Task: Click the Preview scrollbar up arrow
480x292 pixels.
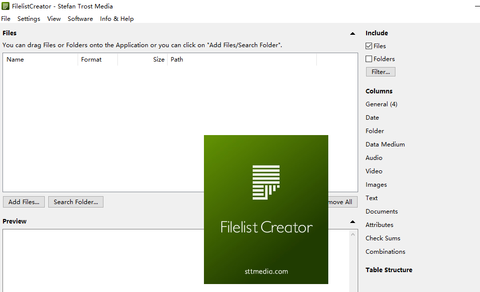Action: tap(353, 234)
